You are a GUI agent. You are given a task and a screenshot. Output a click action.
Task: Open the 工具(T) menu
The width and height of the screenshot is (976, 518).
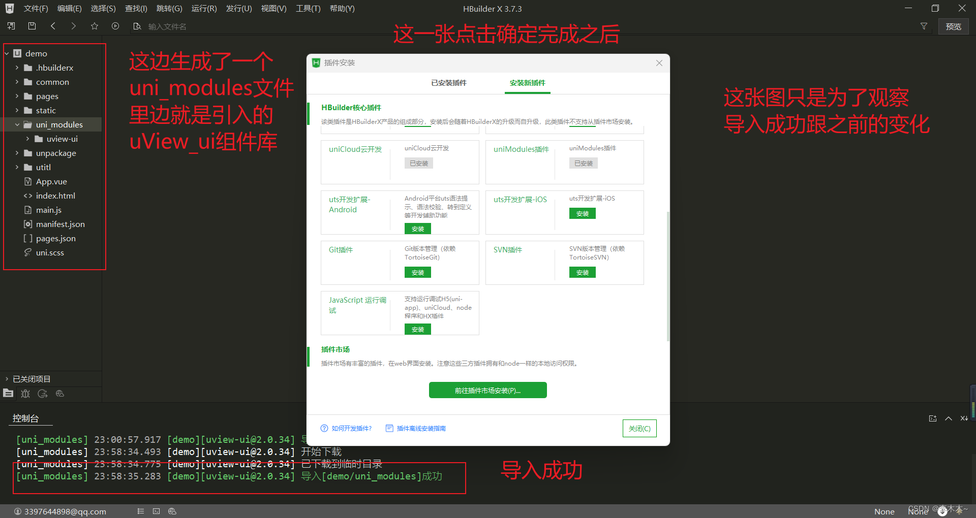coord(308,9)
